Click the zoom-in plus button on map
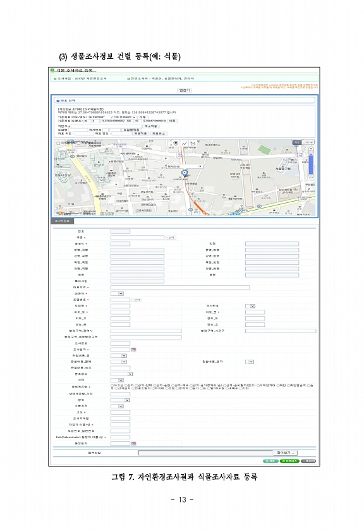This screenshot has height=531, width=364. [x=311, y=149]
